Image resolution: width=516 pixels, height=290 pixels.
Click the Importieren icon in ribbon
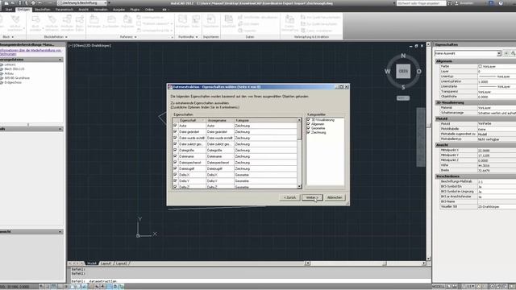click(x=211, y=22)
